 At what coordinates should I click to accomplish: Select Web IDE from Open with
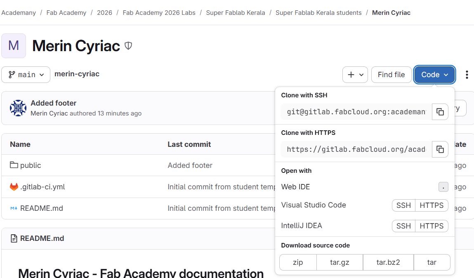(x=295, y=187)
